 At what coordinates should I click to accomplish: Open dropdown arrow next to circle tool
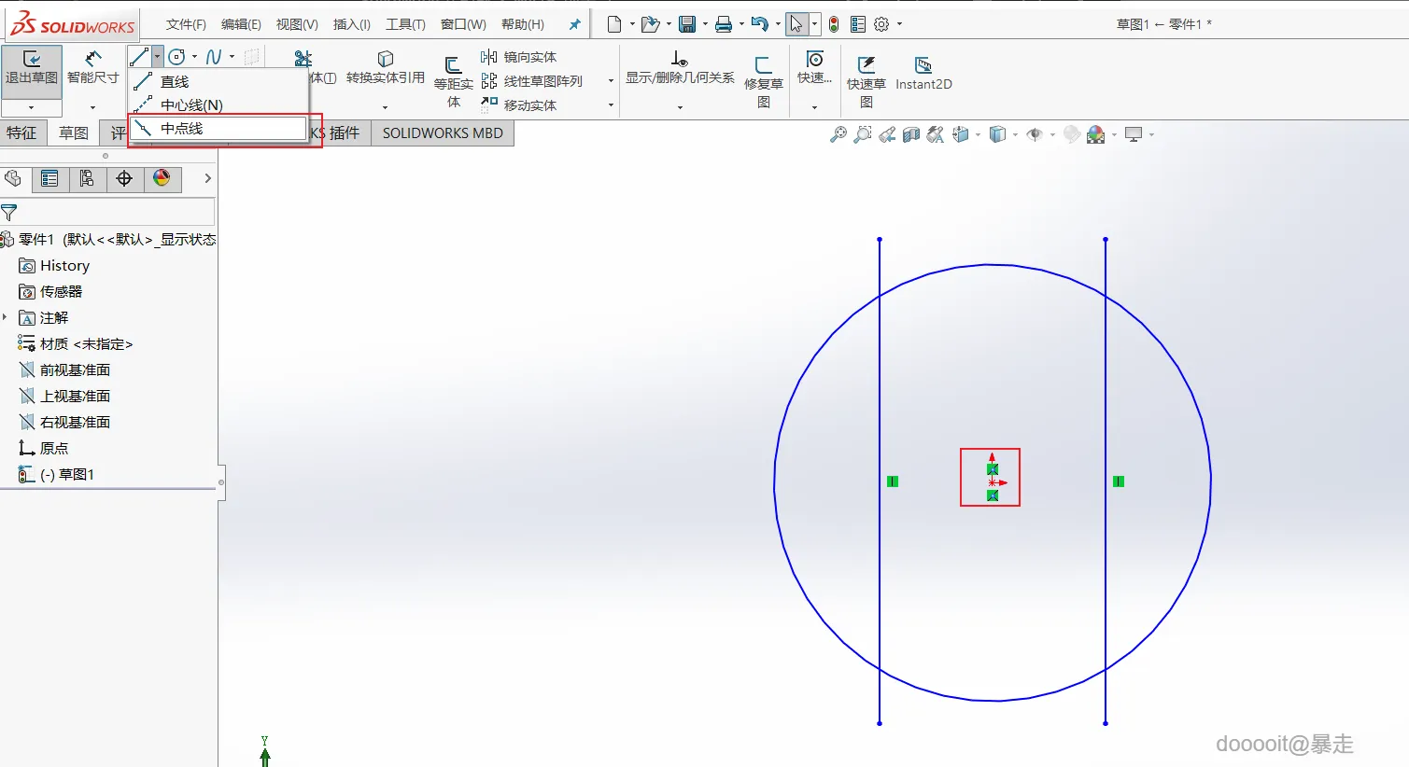(194, 57)
